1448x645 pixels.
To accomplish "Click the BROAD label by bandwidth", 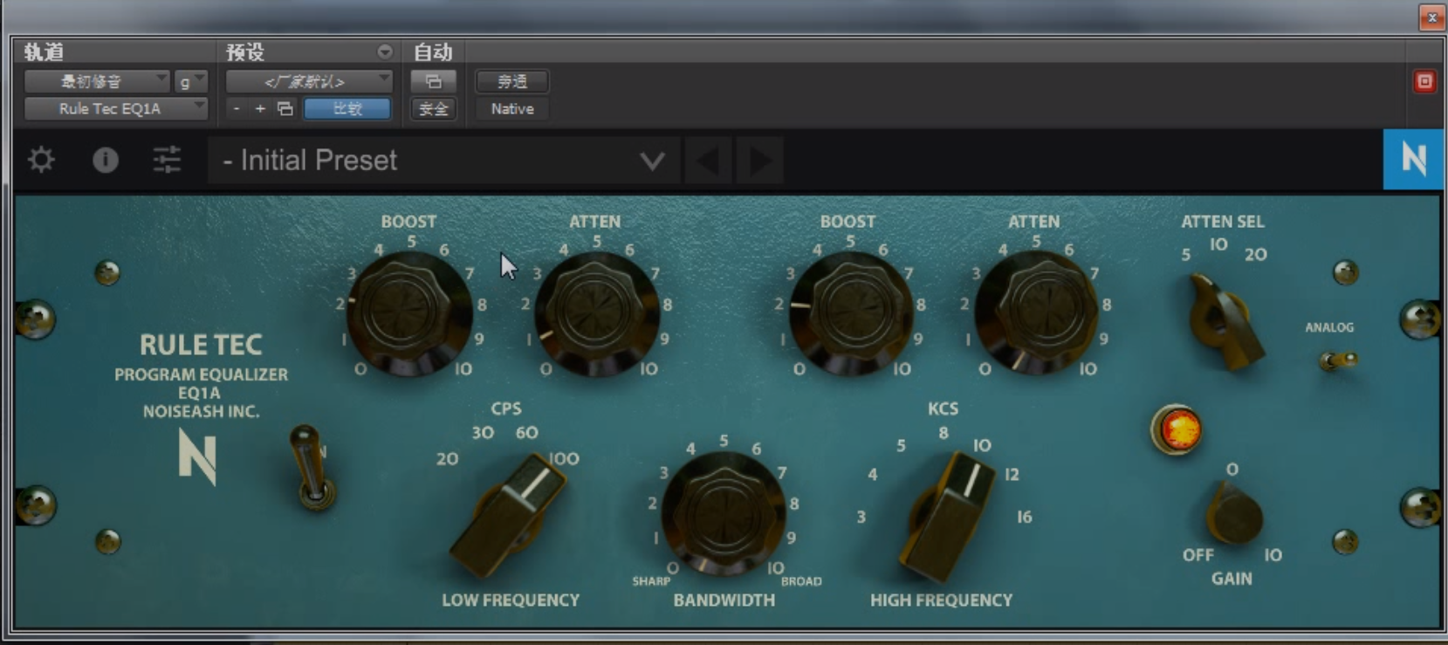I will click(801, 581).
